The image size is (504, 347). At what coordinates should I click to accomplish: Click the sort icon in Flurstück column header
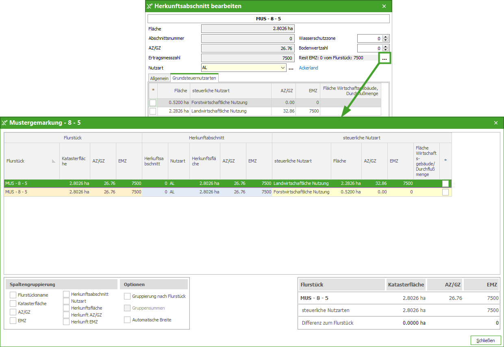tap(54, 161)
